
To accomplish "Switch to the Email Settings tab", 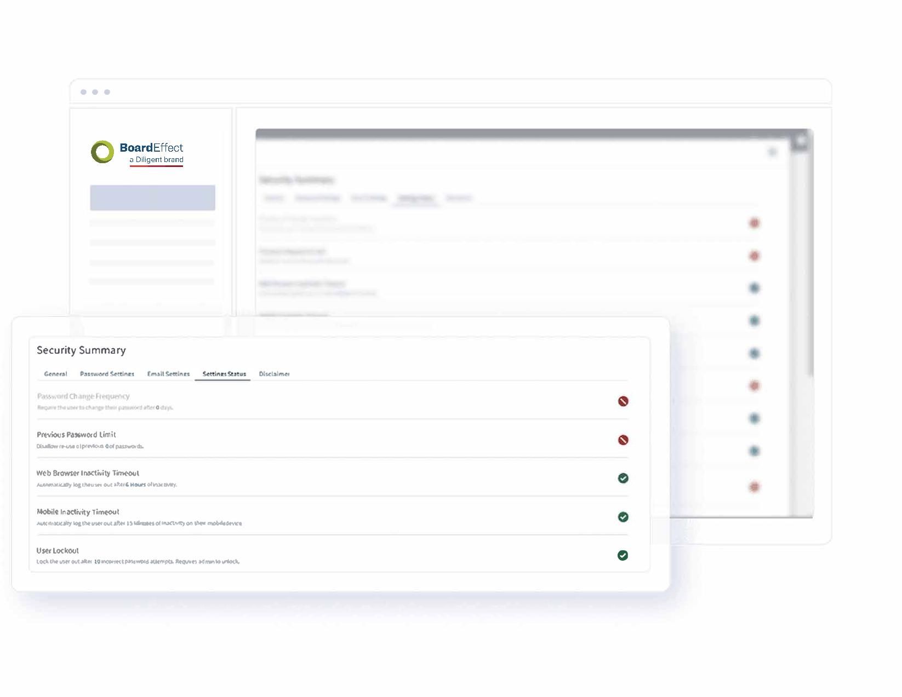I will tap(168, 374).
